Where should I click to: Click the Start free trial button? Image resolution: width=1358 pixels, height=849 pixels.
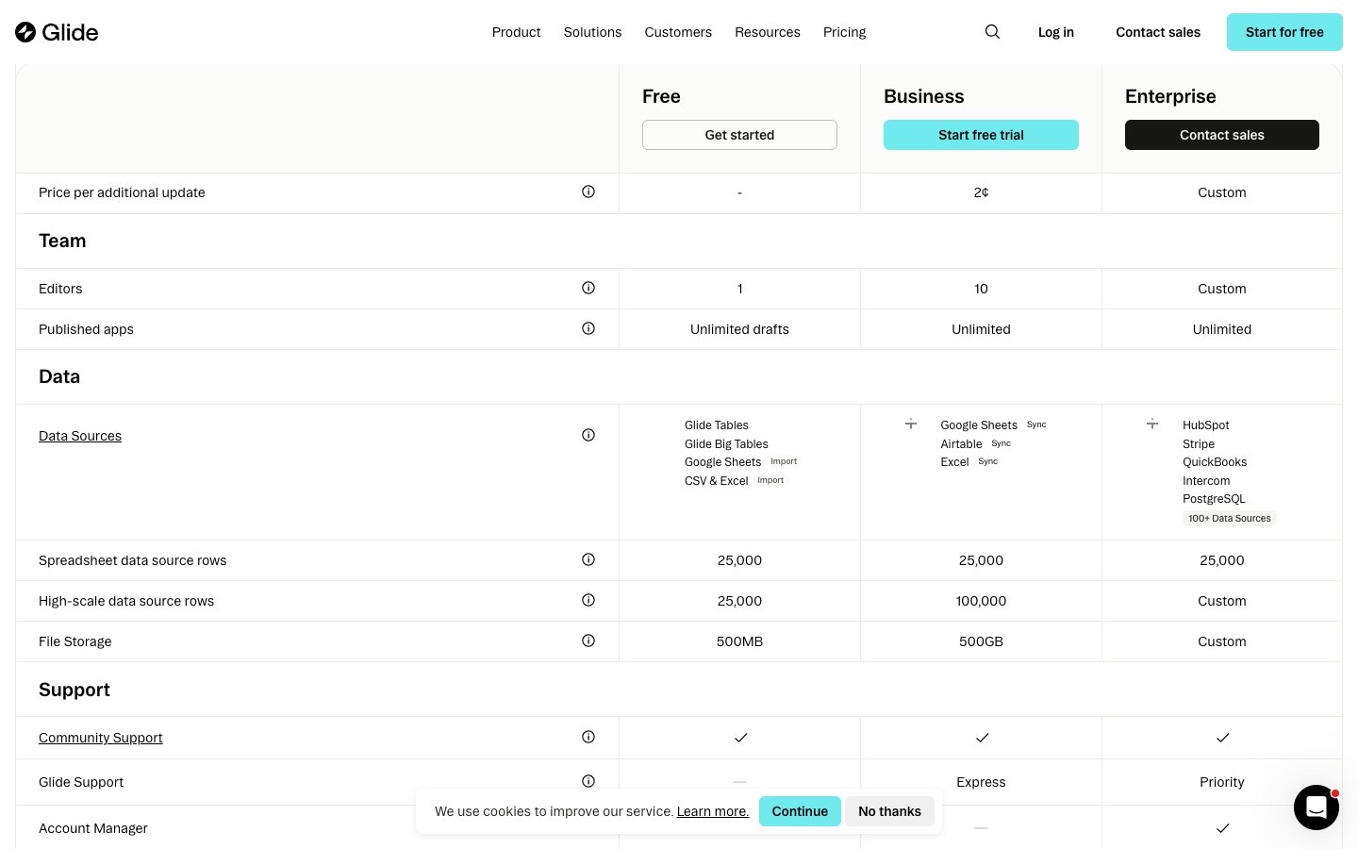(x=981, y=135)
